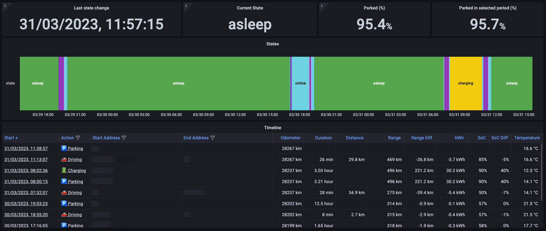Click the Current State panel title
Image resolution: width=546 pixels, height=231 pixels.
coord(250,8)
